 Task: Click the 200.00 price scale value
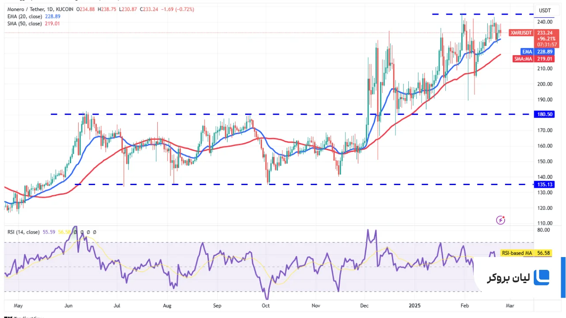pyautogui.click(x=544, y=84)
